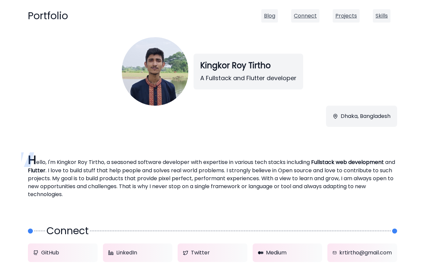Click the Dhaka, Bangladesh location text
The image size is (425, 265).
[x=365, y=116]
